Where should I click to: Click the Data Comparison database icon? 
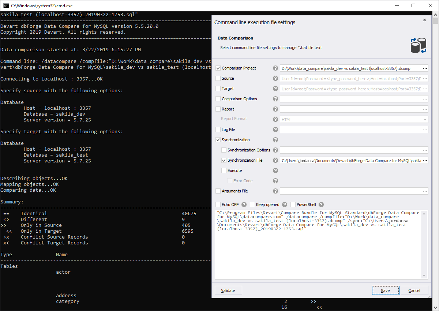pos(419,45)
